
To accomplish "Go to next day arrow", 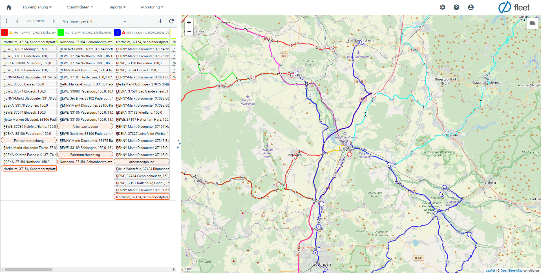I will pyautogui.click(x=54, y=21).
